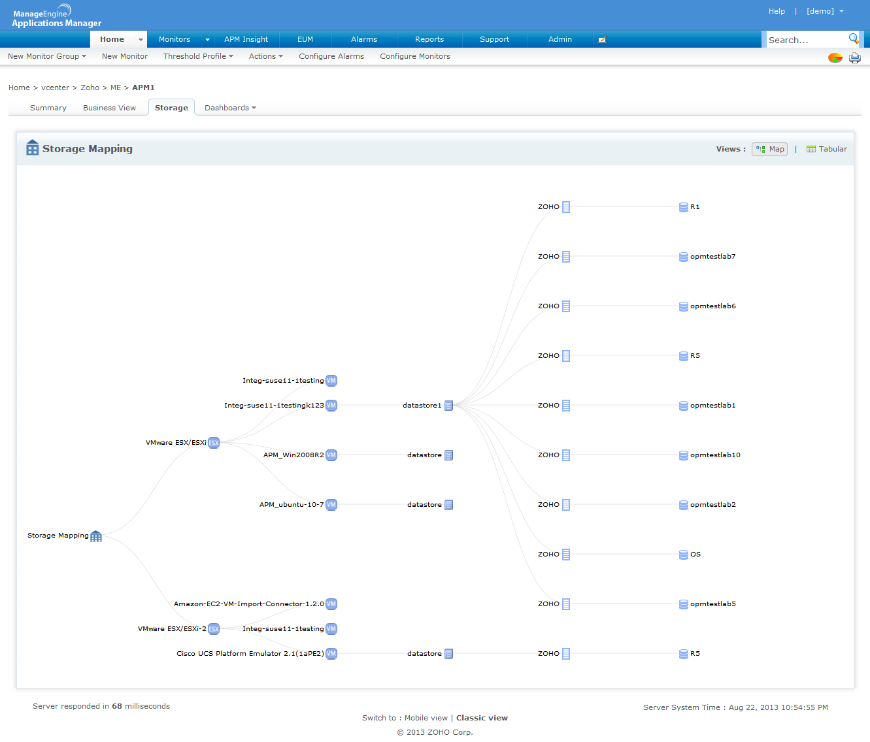Select the VMware ESX/ESXi host icon
Viewport: 870px width, 742px height.
coord(214,443)
